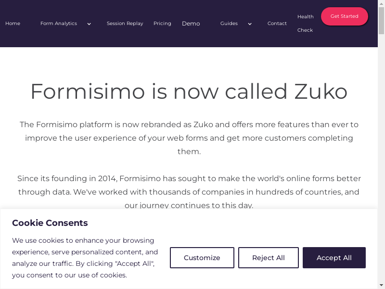Screen dimensions: 385x289
Task: Click the paragraph about the 2014 founding
Action: tap(189, 192)
